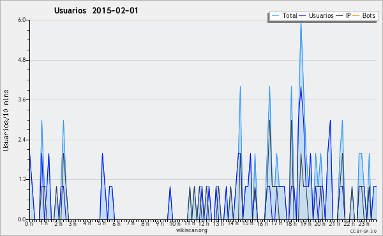
Task: Click the Usuarios/10 mins axis title
Action: [6, 120]
